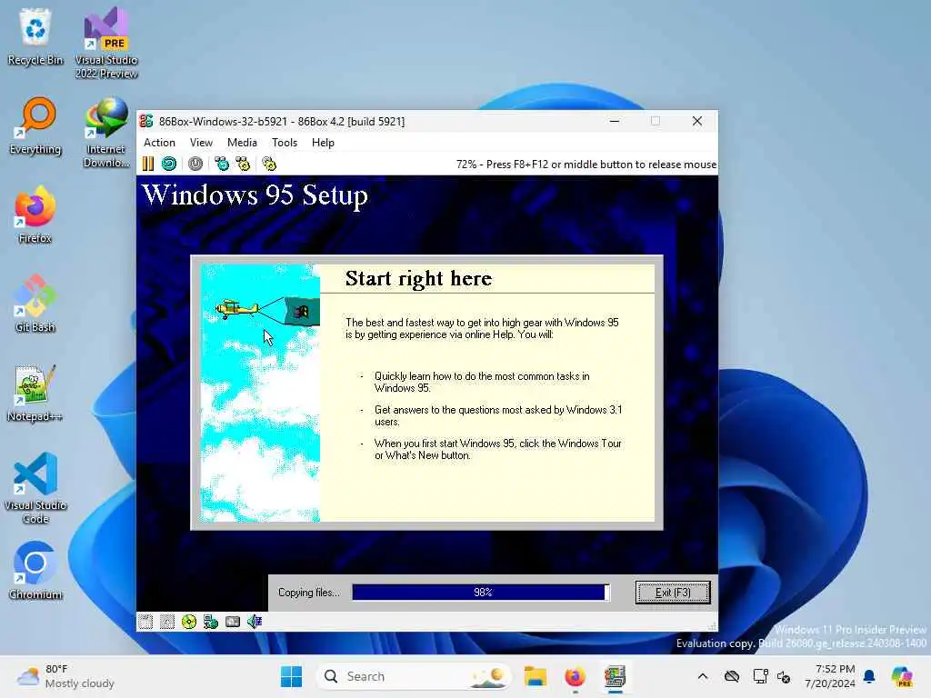Click the 86Box taskbar icon

(x=616, y=676)
